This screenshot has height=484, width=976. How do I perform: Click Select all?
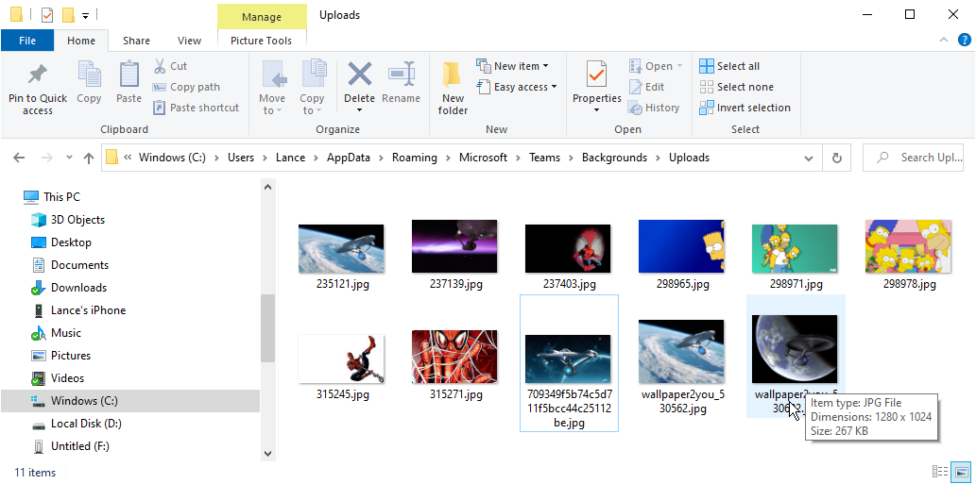click(729, 66)
